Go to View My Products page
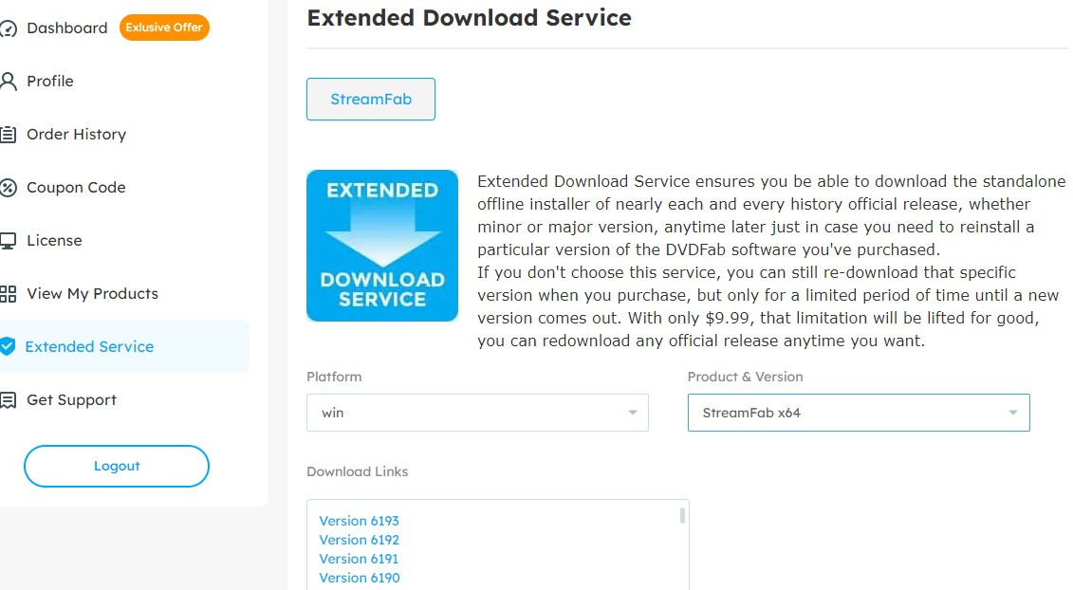1073x590 pixels. click(x=92, y=294)
